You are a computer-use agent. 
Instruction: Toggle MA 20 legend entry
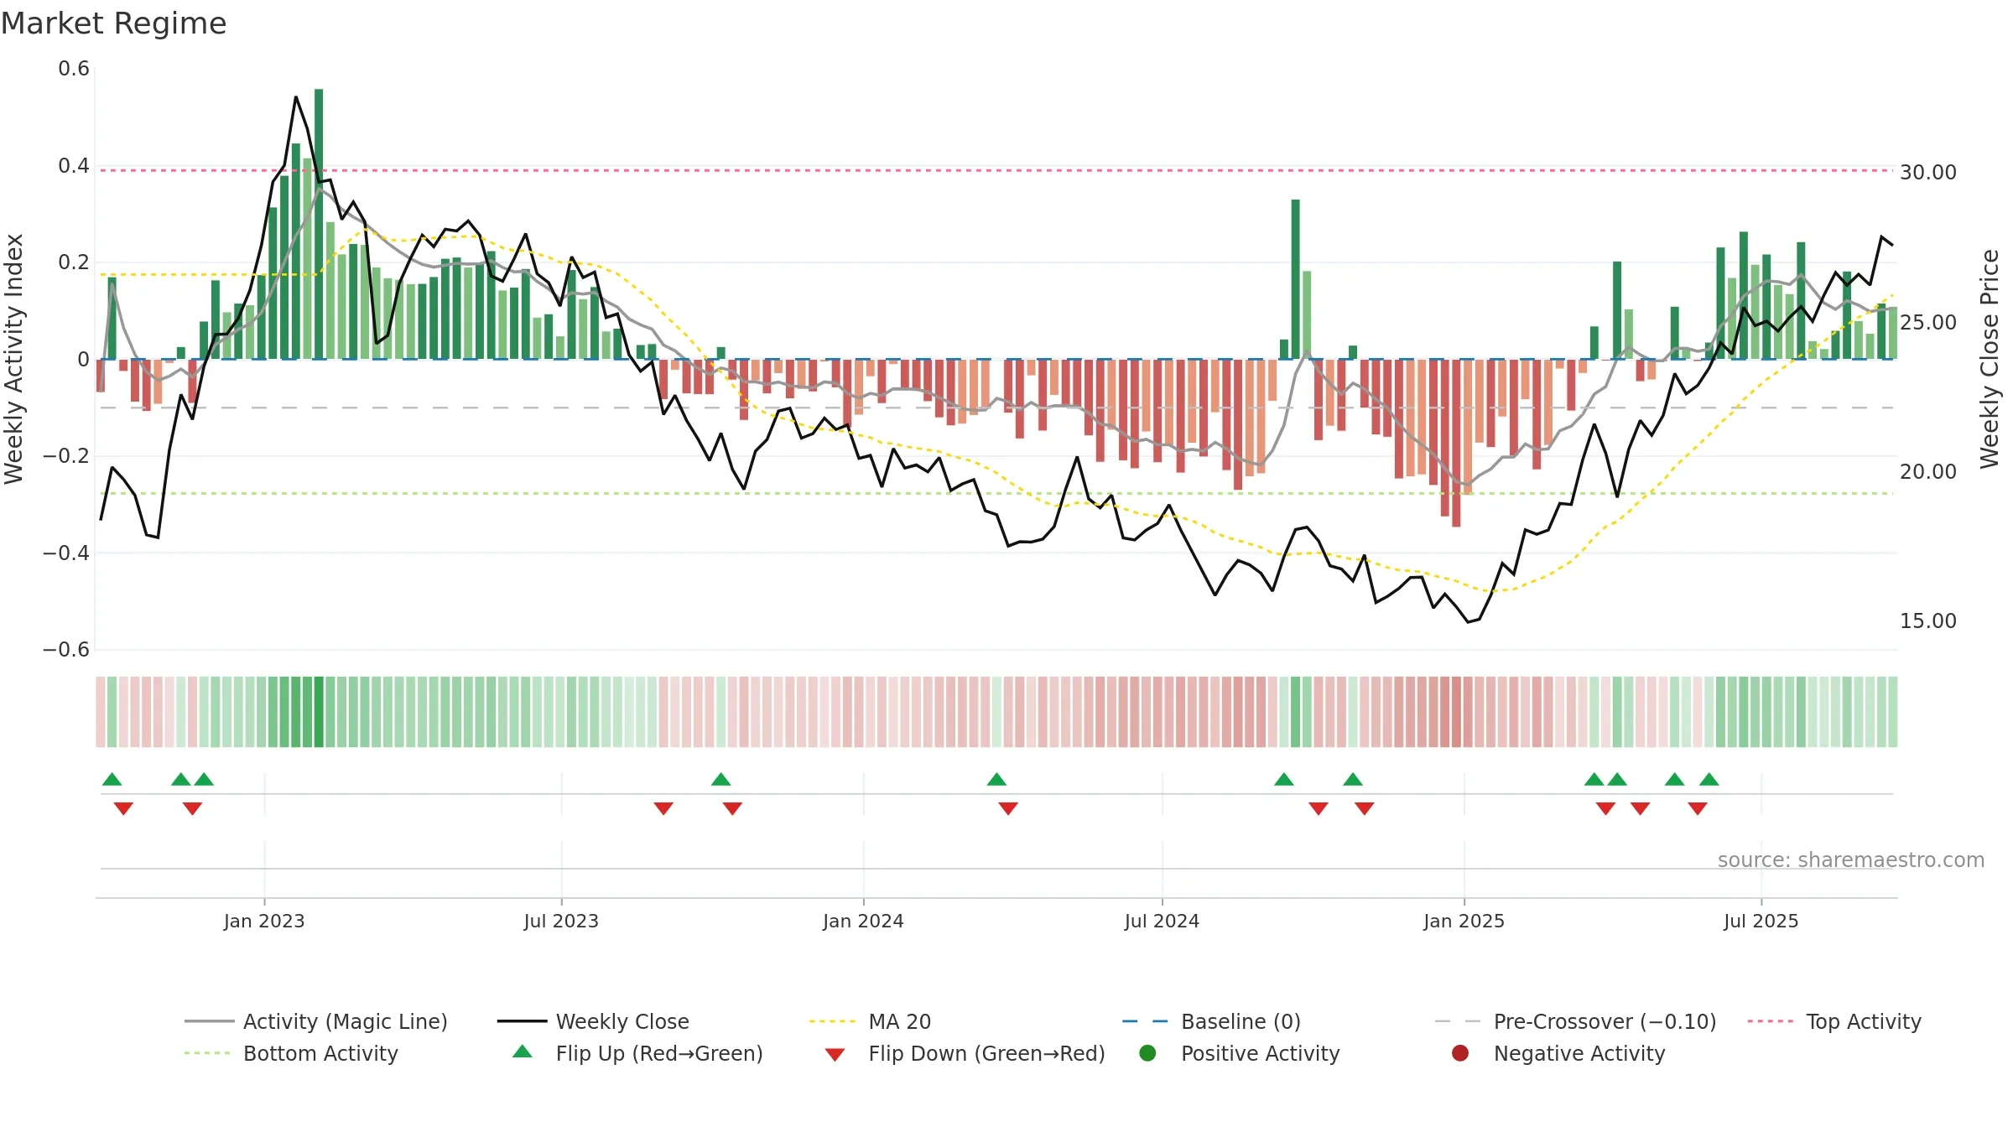(871, 1021)
